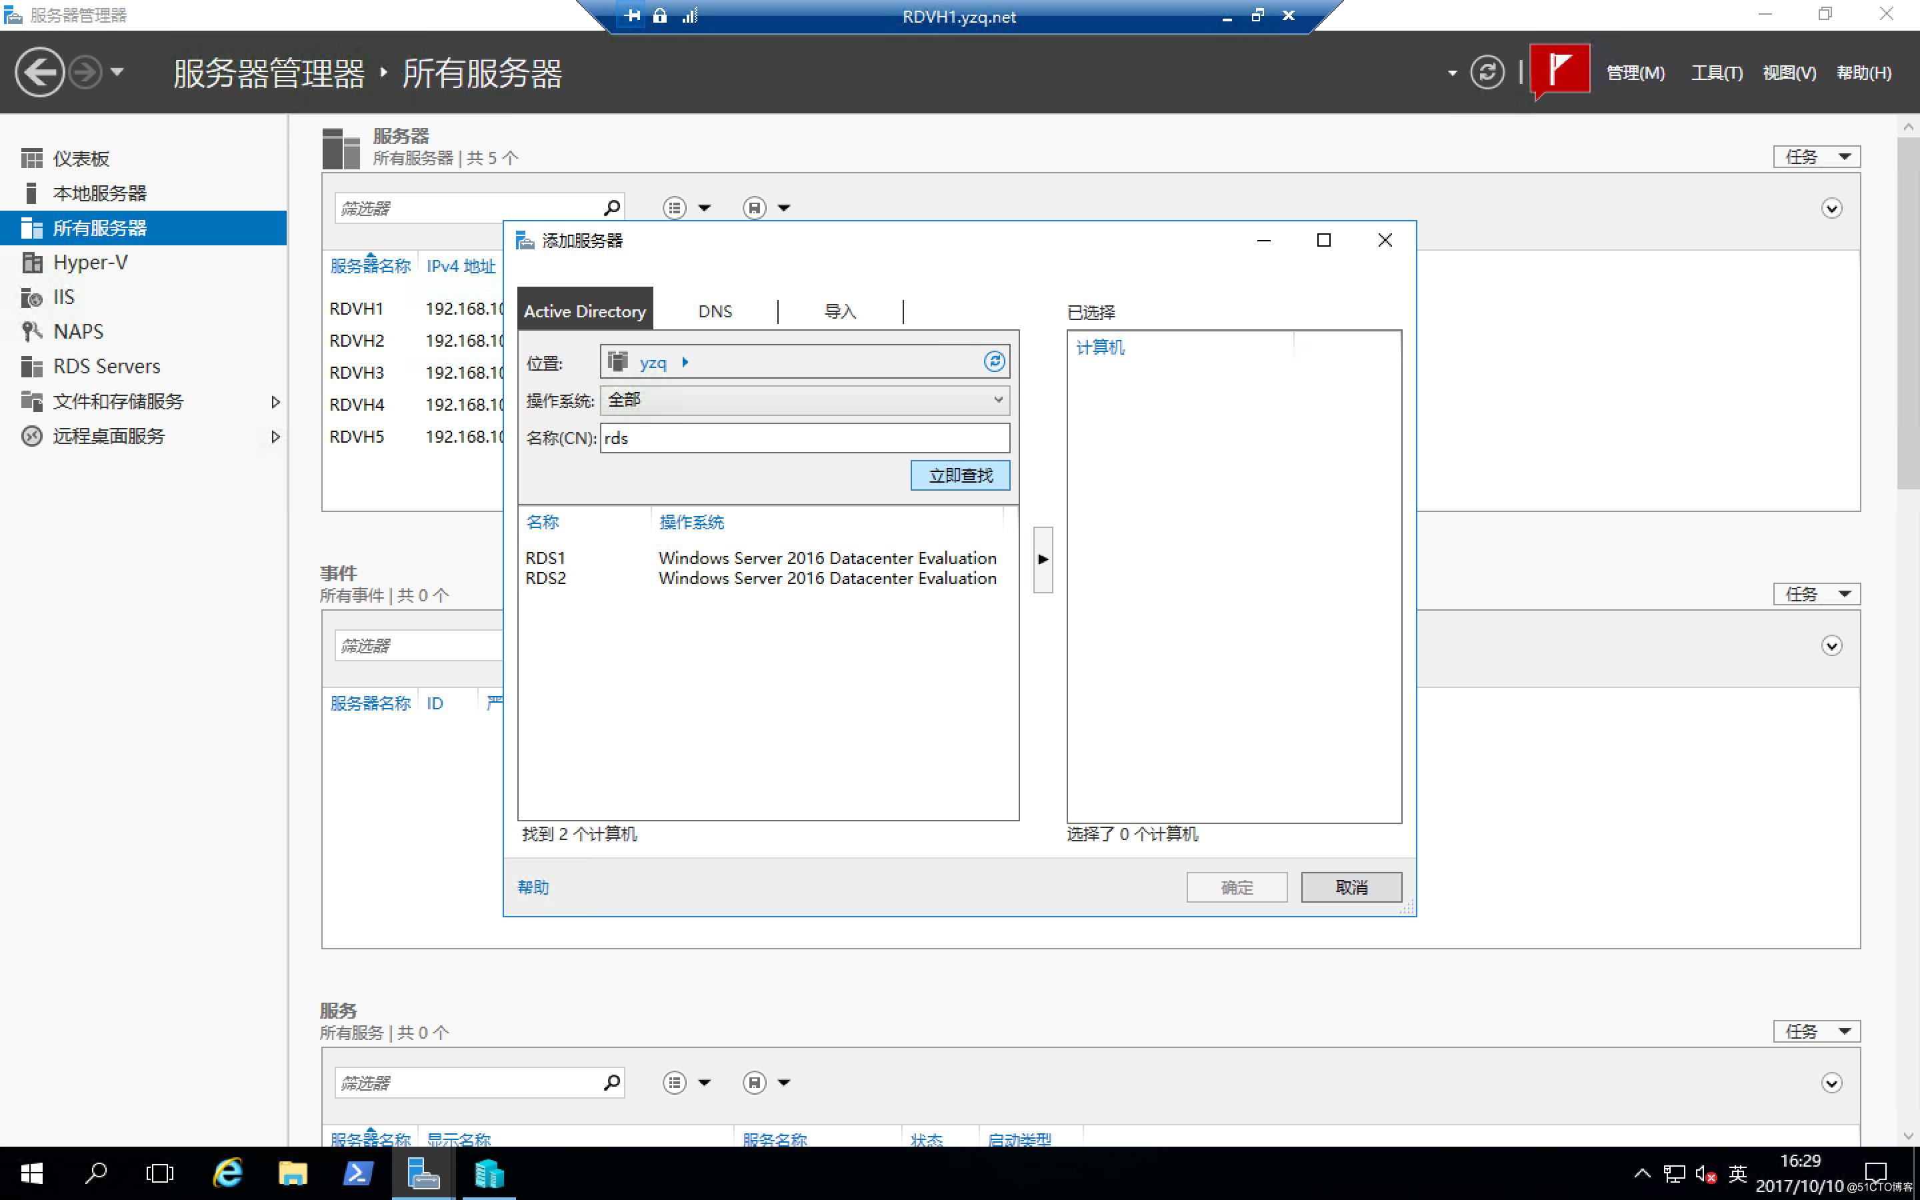The width and height of the screenshot is (1920, 1200).
Task: Click the 确定 button
Action: point(1236,887)
